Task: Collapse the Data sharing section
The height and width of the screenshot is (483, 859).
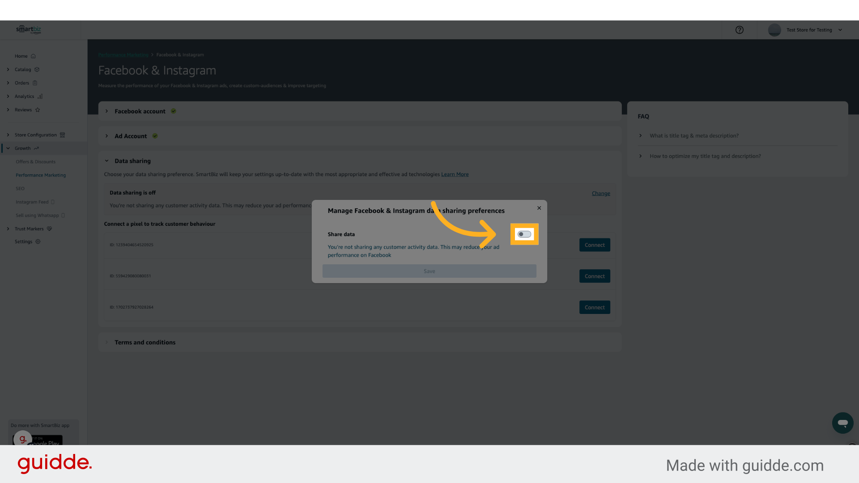Action: tap(106, 161)
